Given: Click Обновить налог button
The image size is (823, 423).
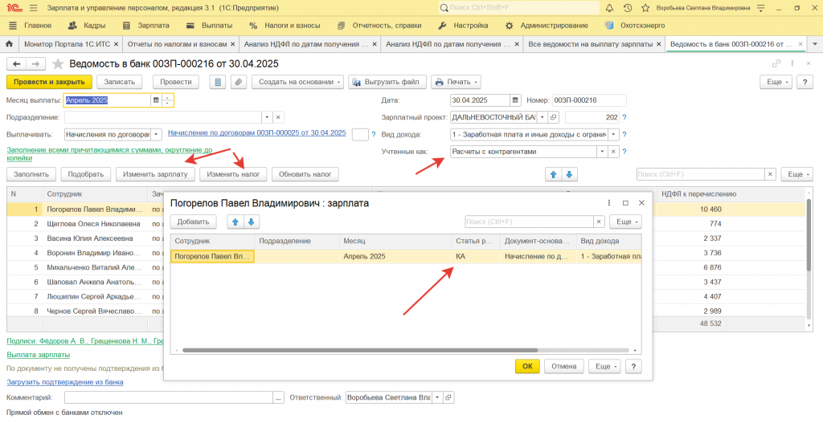Looking at the screenshot, I should point(305,174).
